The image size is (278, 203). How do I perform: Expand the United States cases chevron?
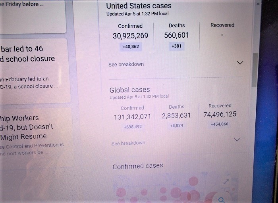pos(240,63)
